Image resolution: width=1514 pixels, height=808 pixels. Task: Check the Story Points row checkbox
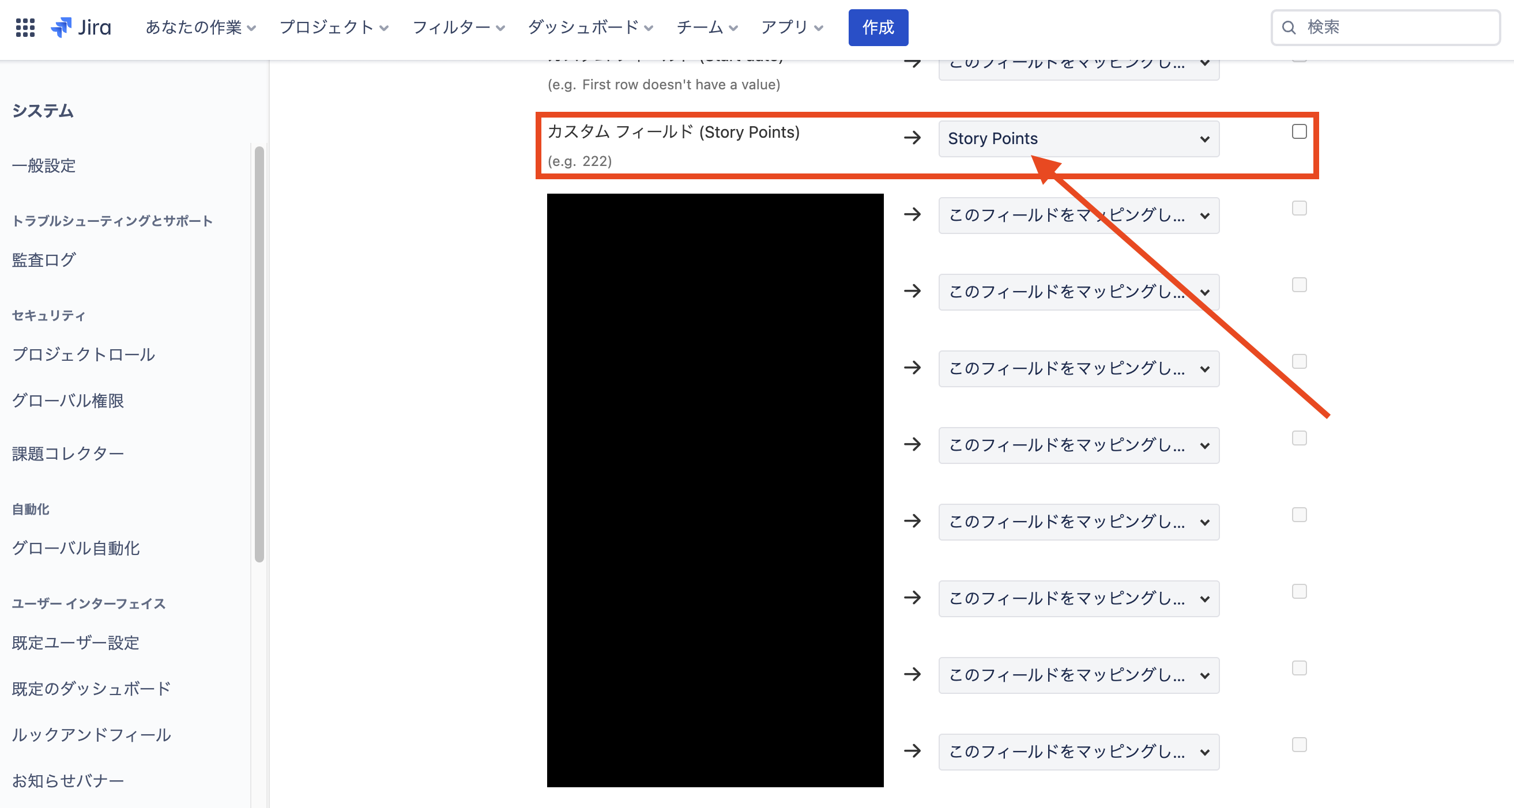tap(1299, 131)
